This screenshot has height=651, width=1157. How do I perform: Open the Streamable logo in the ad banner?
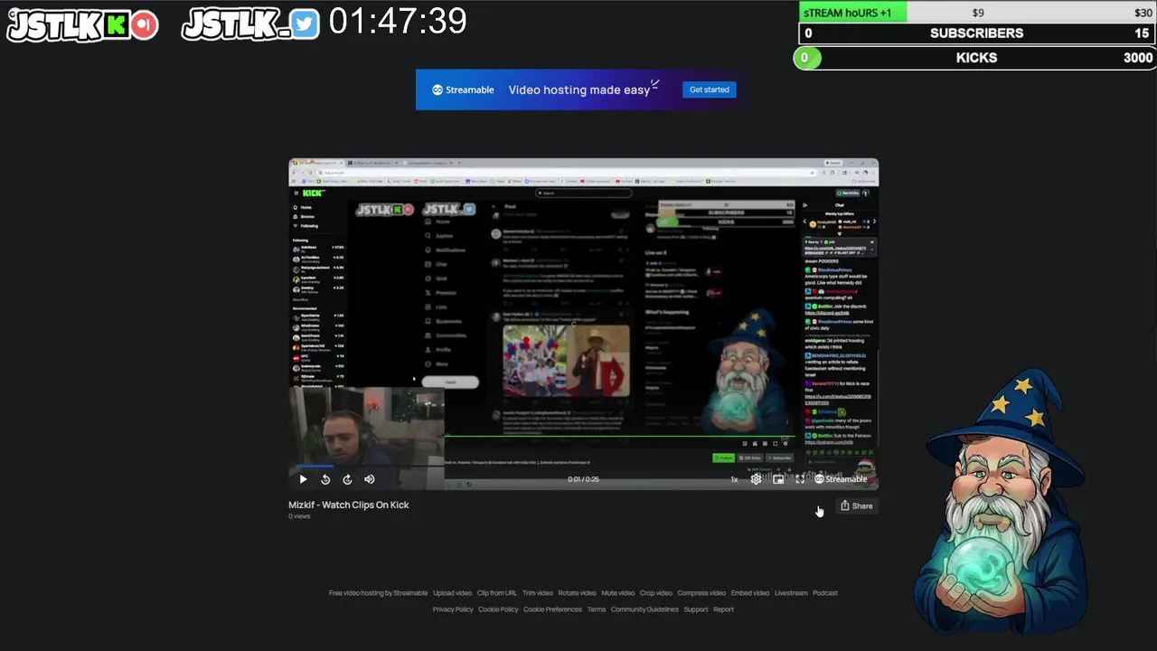463,90
